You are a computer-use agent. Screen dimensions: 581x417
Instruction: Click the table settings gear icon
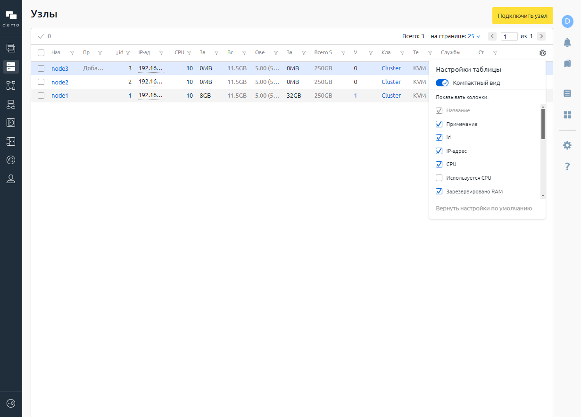542,53
